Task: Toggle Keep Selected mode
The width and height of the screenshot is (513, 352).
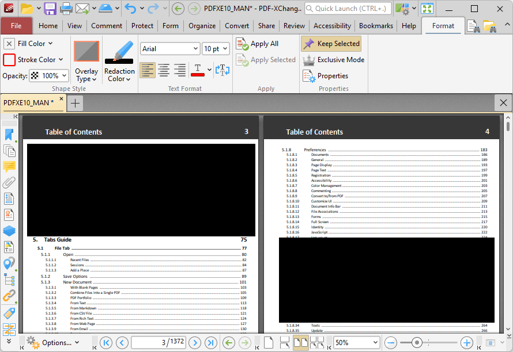Action: 331,44
